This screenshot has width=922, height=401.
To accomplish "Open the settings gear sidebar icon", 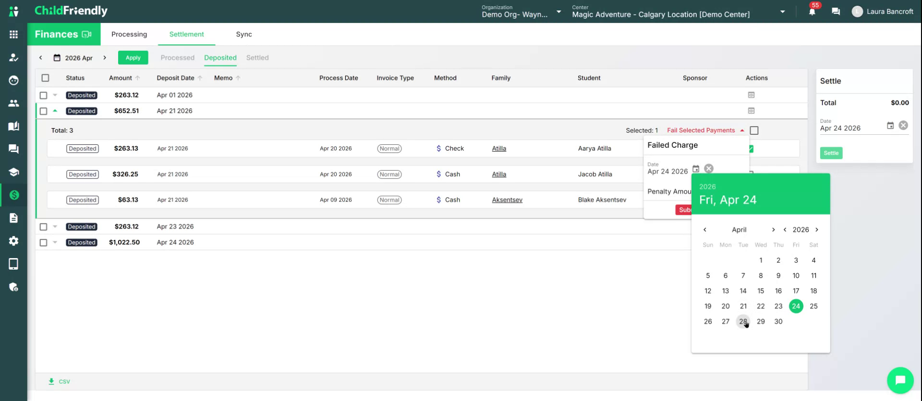I will (13, 241).
